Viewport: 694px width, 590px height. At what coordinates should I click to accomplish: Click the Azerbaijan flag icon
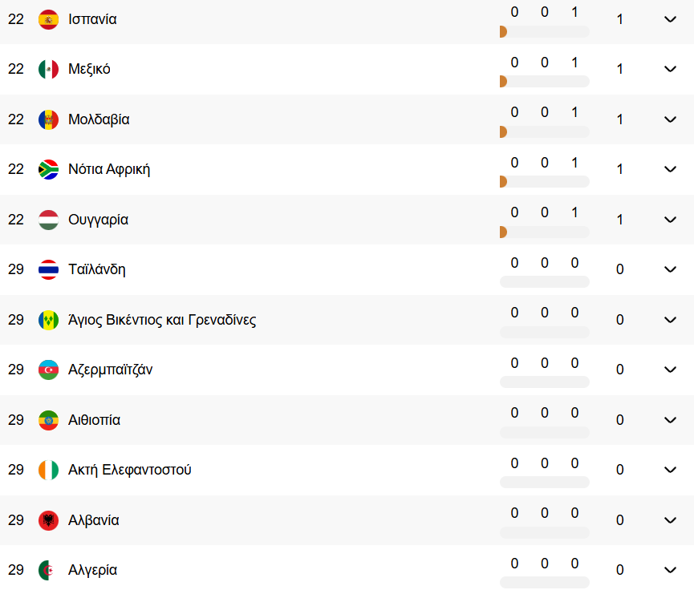click(x=48, y=370)
